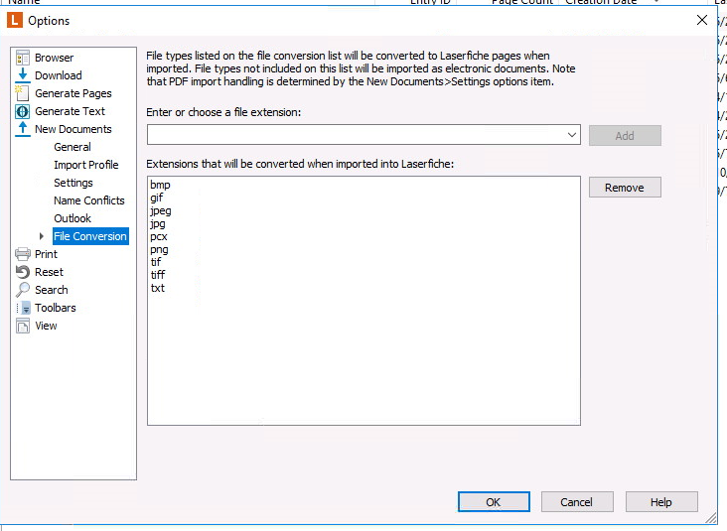The width and height of the screenshot is (727, 531).
Task: Select Generate Text in the tree
Action: (x=70, y=111)
